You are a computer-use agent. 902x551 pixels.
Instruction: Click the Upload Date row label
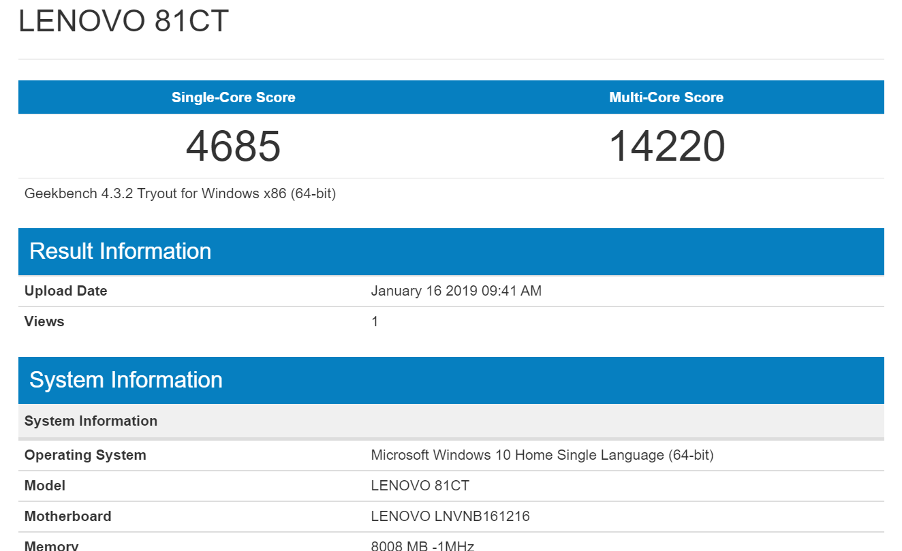65,291
